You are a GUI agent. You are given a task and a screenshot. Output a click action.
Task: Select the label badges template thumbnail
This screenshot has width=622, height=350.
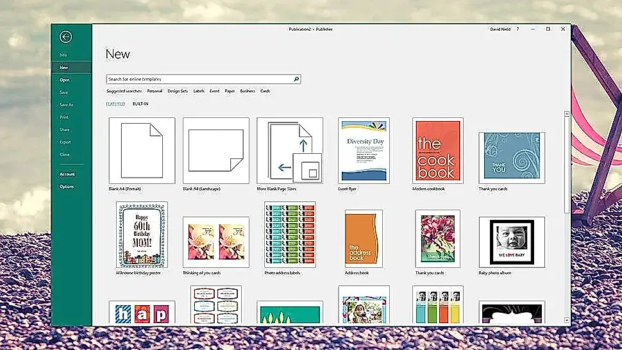tap(216, 305)
